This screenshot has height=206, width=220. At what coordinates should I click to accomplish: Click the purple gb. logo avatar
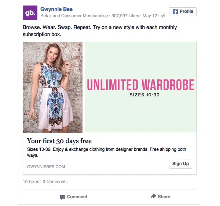point(30,13)
